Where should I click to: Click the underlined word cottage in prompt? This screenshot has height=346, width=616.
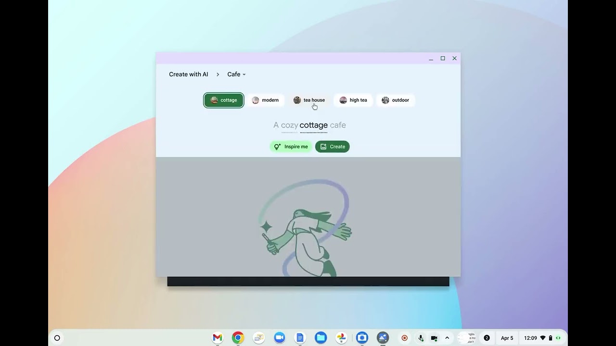(313, 125)
